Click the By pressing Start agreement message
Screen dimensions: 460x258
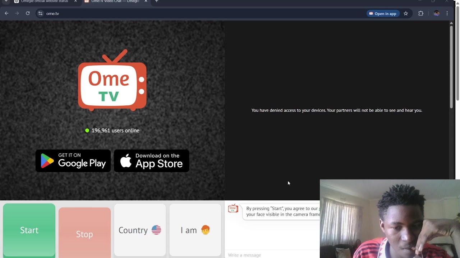click(x=281, y=211)
